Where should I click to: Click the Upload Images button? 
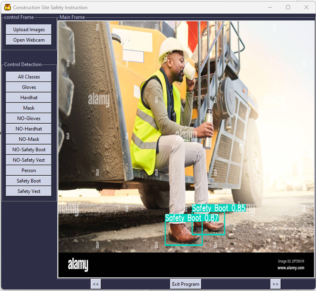(29, 30)
